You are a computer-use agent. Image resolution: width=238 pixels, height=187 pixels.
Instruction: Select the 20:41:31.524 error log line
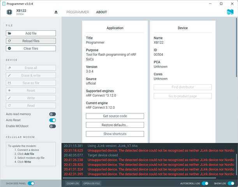[x=149, y=169]
